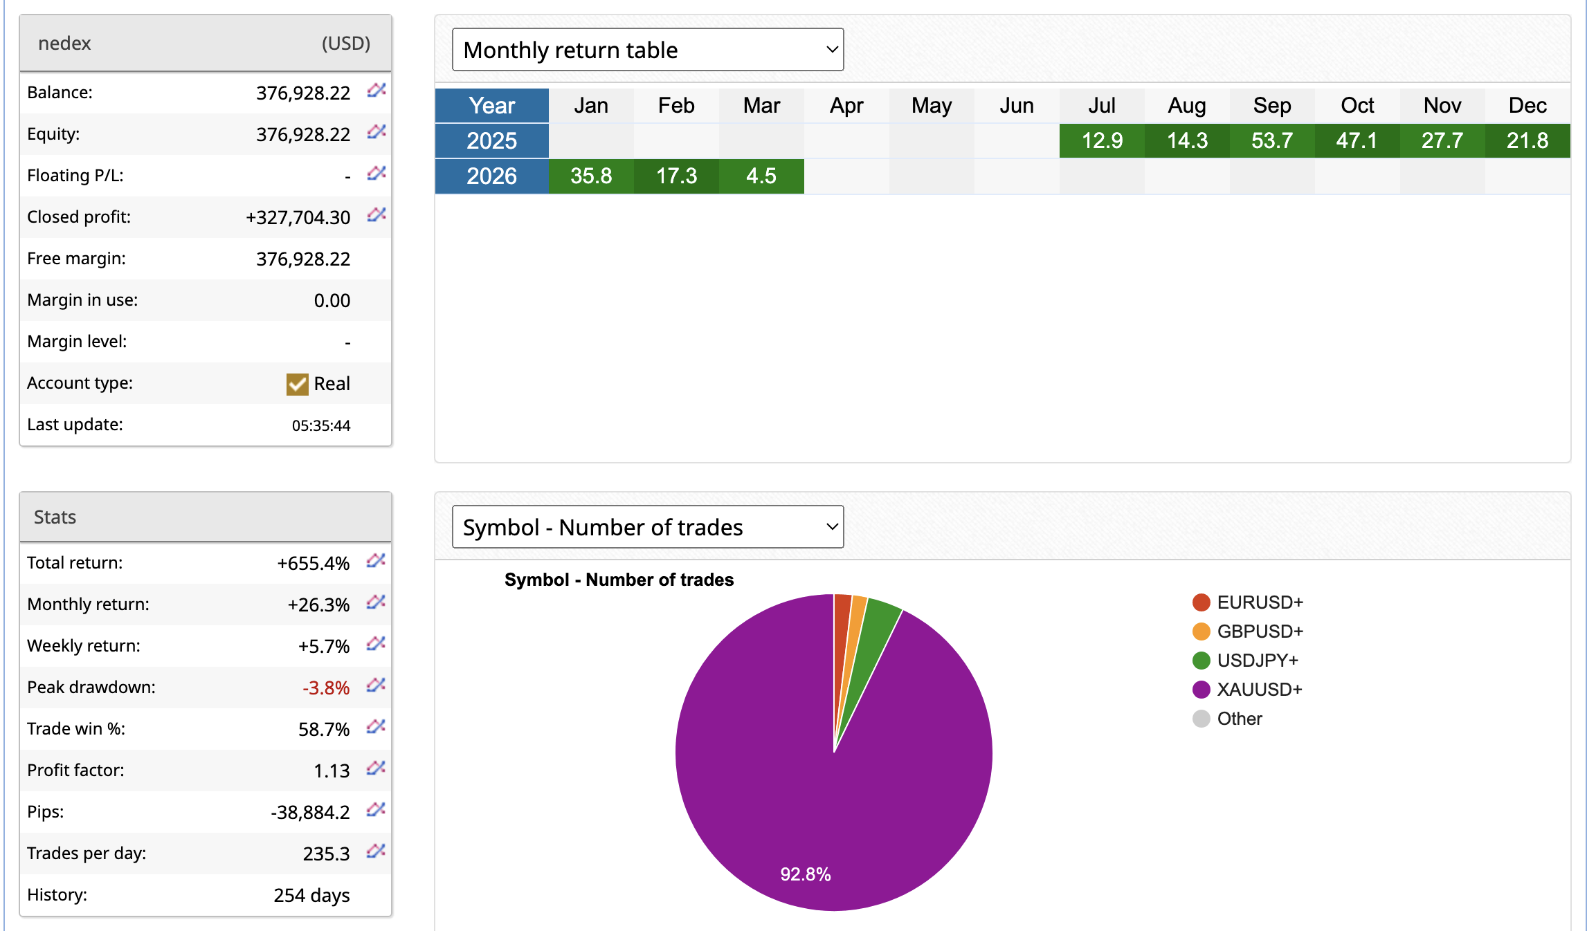Select the 2026 year row header
Viewport: 1596px width, 931px height.
(x=491, y=176)
